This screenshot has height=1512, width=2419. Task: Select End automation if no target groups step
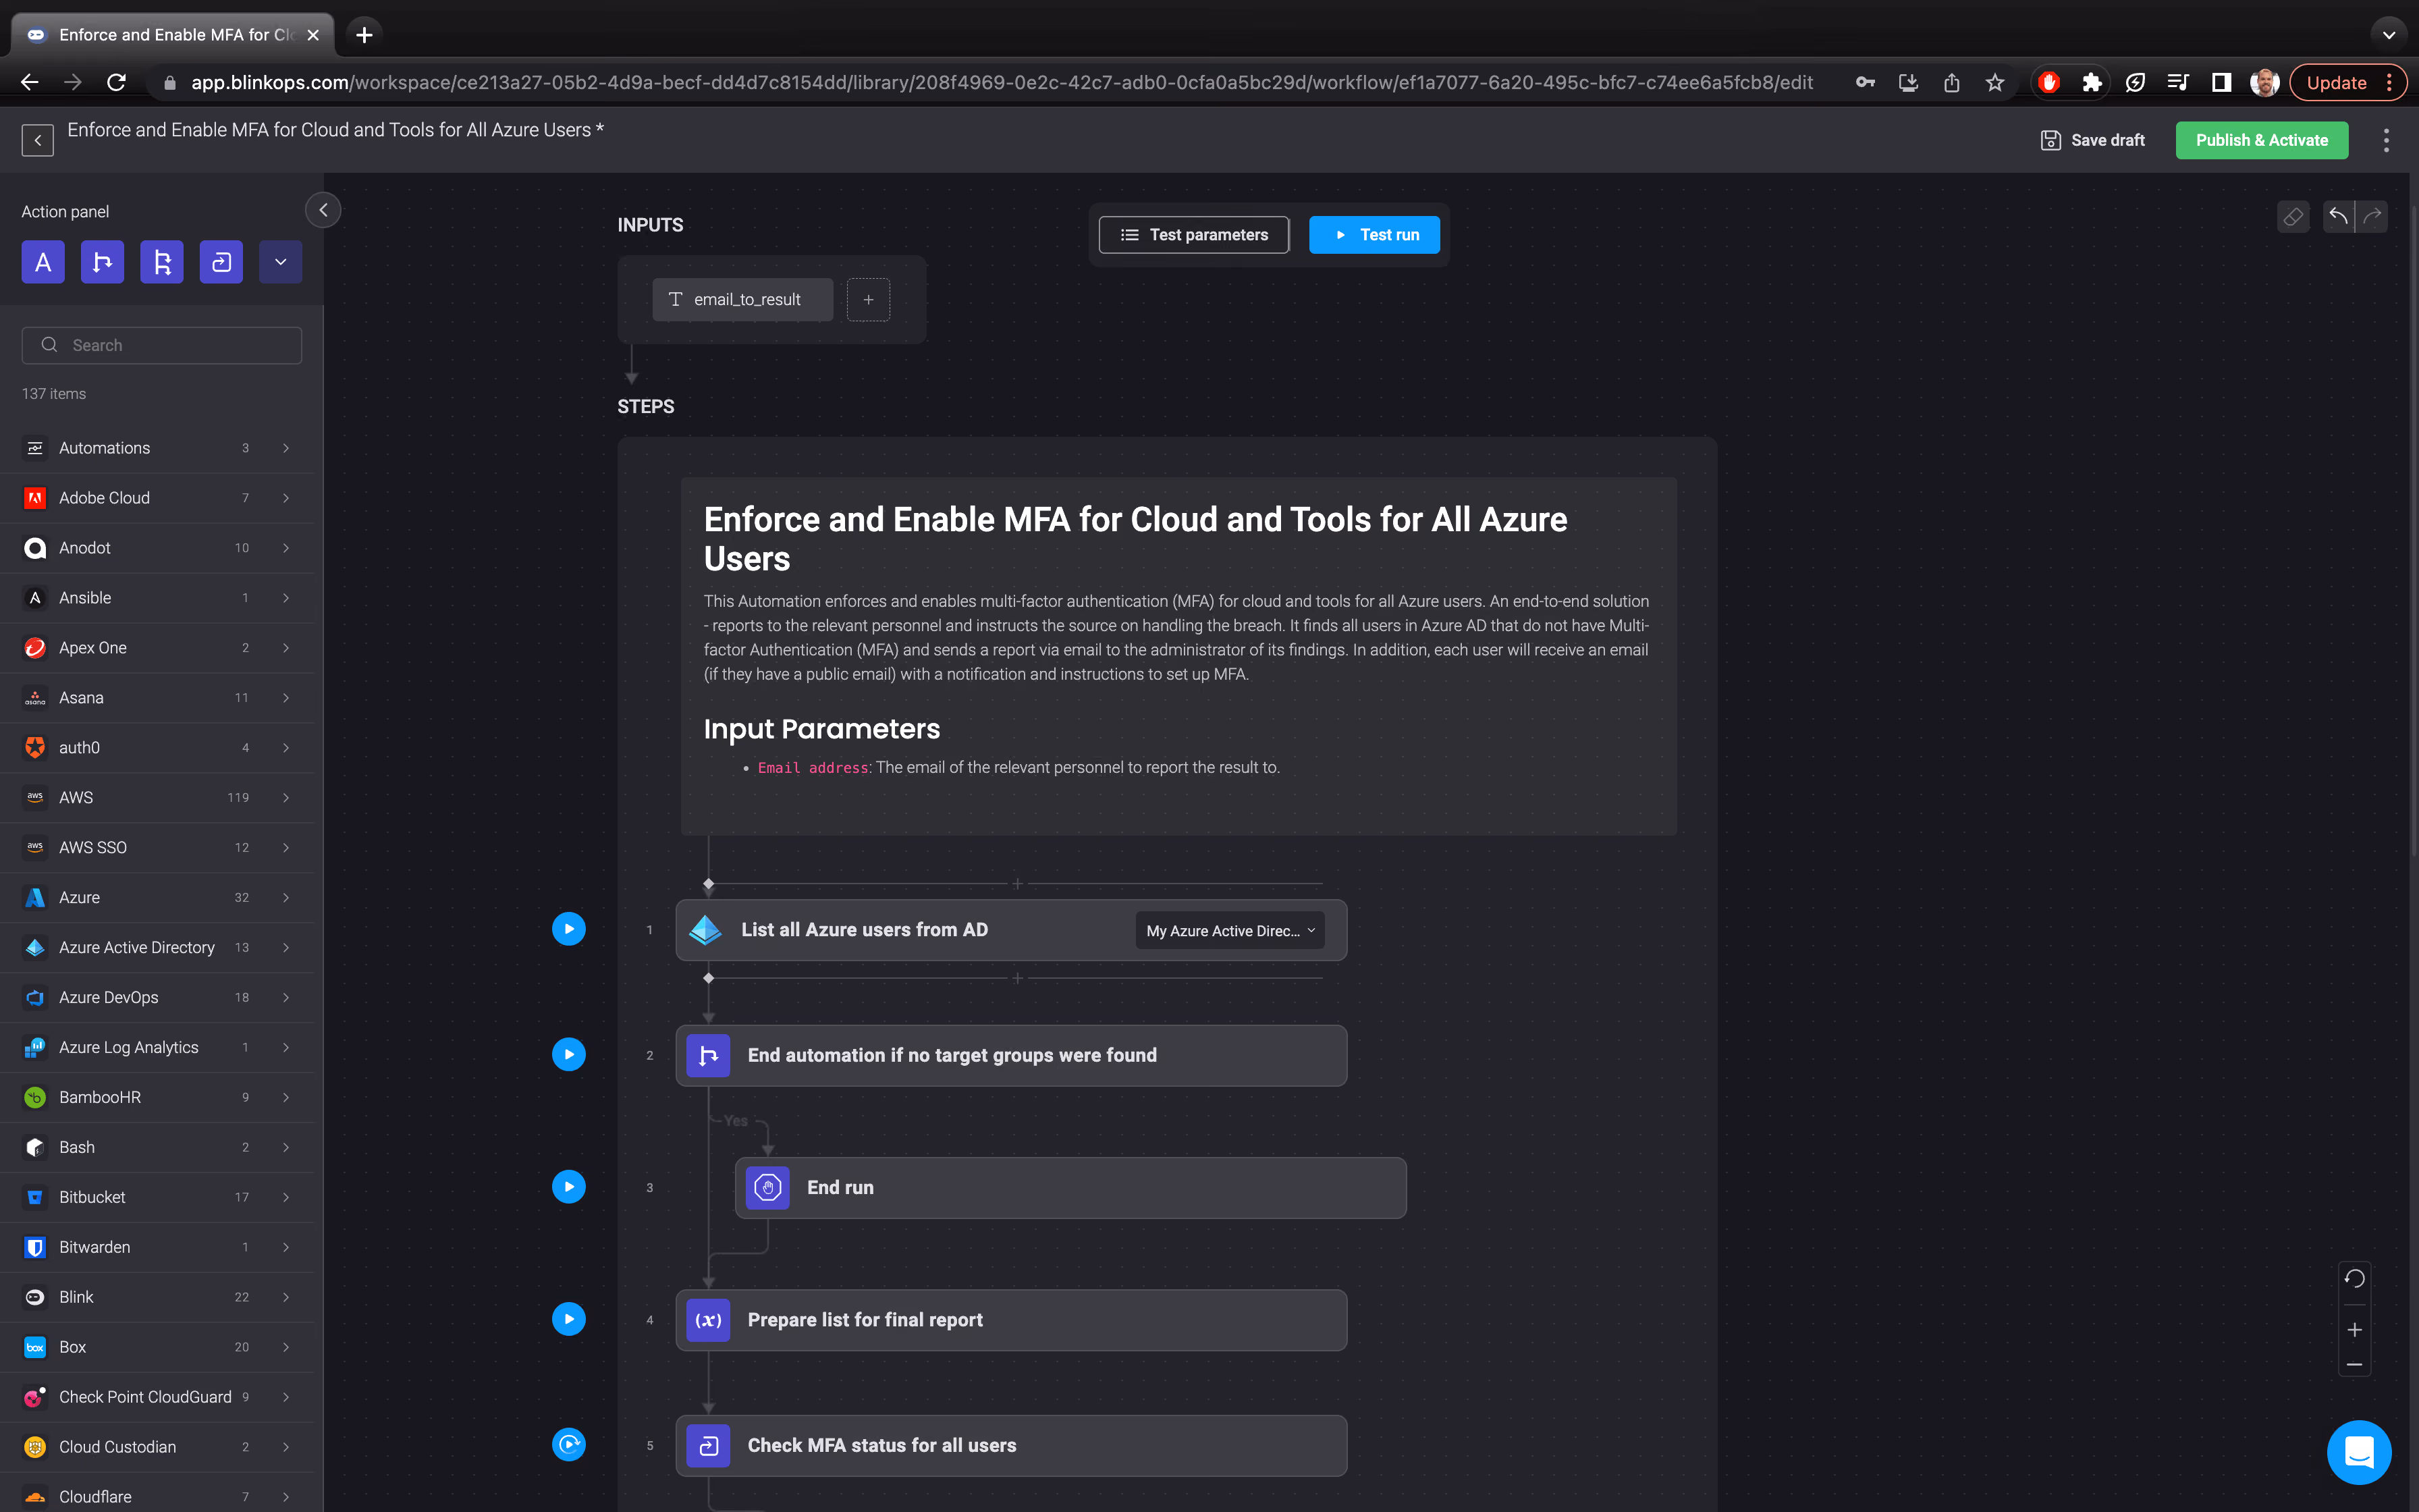point(1012,1055)
